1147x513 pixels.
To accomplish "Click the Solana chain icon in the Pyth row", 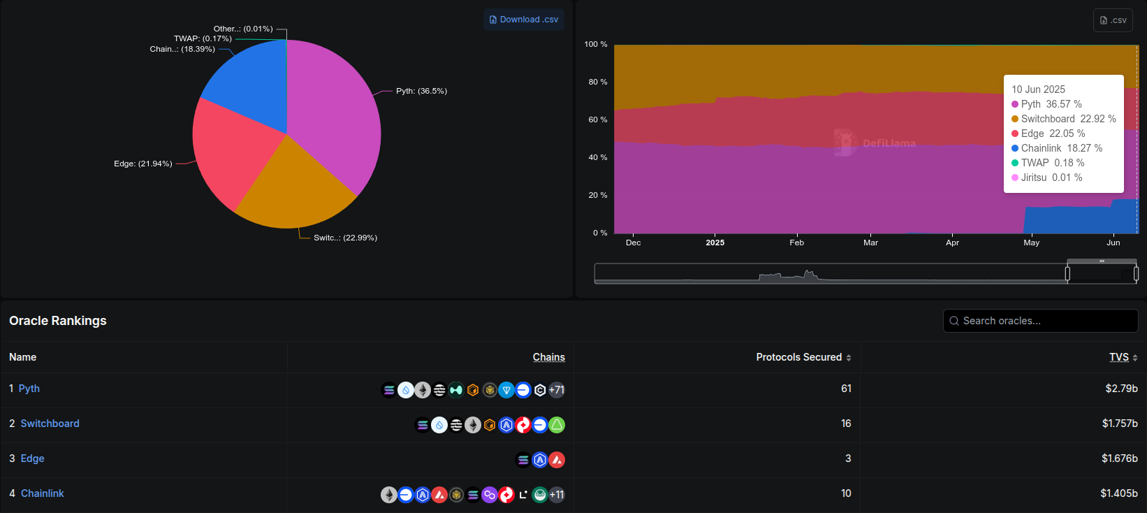I will 389,390.
